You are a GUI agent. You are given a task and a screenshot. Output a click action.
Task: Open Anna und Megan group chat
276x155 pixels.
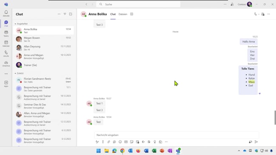[x=43, y=56]
